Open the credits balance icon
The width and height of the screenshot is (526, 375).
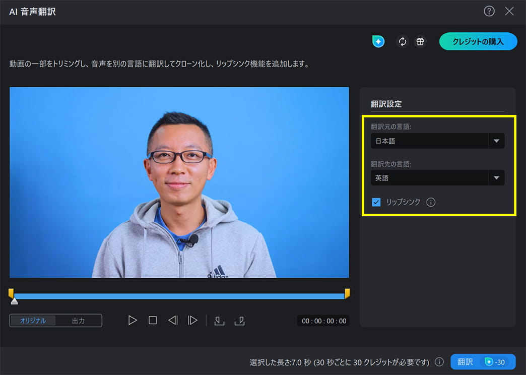(x=378, y=41)
